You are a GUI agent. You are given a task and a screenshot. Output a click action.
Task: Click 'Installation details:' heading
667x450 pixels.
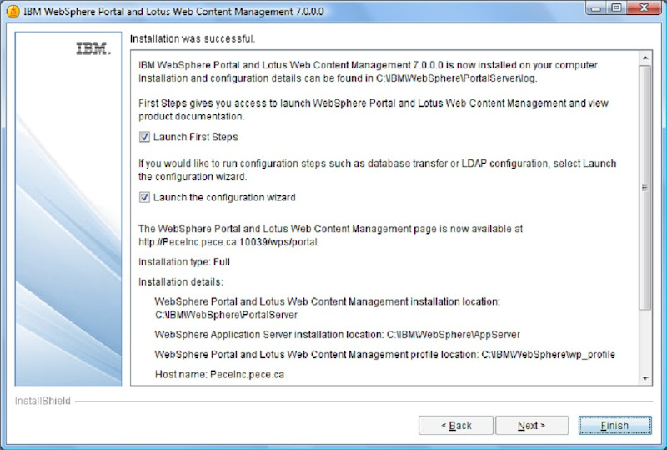(x=181, y=281)
